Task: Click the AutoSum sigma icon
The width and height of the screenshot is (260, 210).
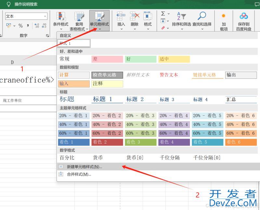Action: point(163,14)
